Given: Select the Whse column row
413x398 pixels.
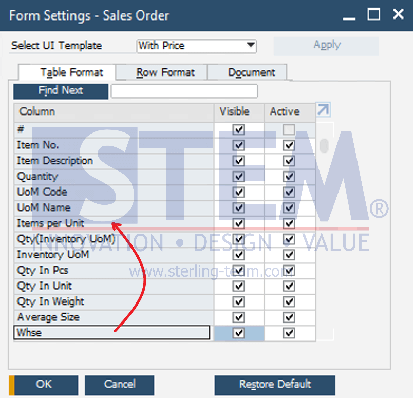Looking at the screenshot, I should [111, 333].
